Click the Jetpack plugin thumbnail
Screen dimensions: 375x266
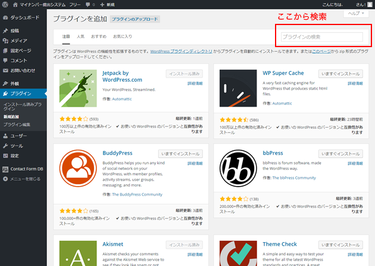tap(78, 88)
